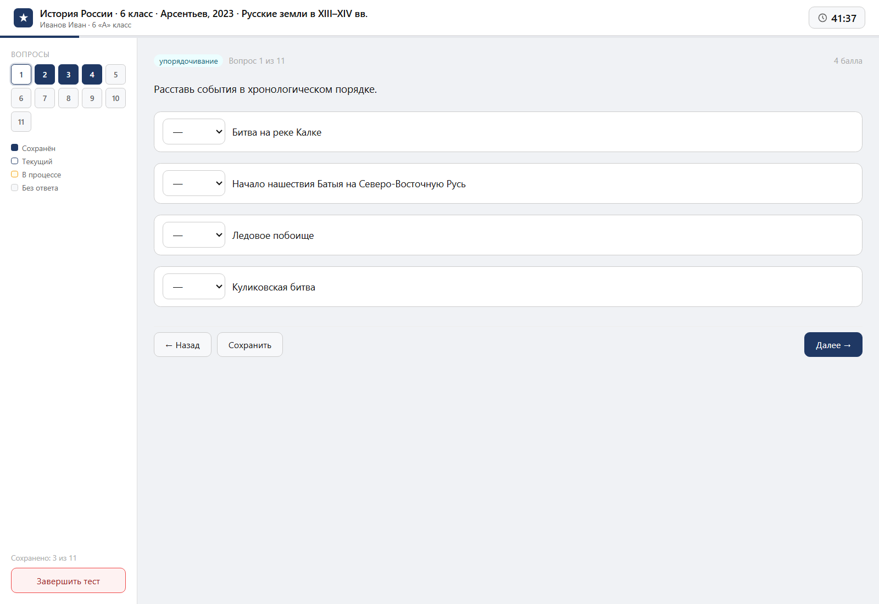Click the Далее next button
The image size is (879, 604).
(833, 345)
